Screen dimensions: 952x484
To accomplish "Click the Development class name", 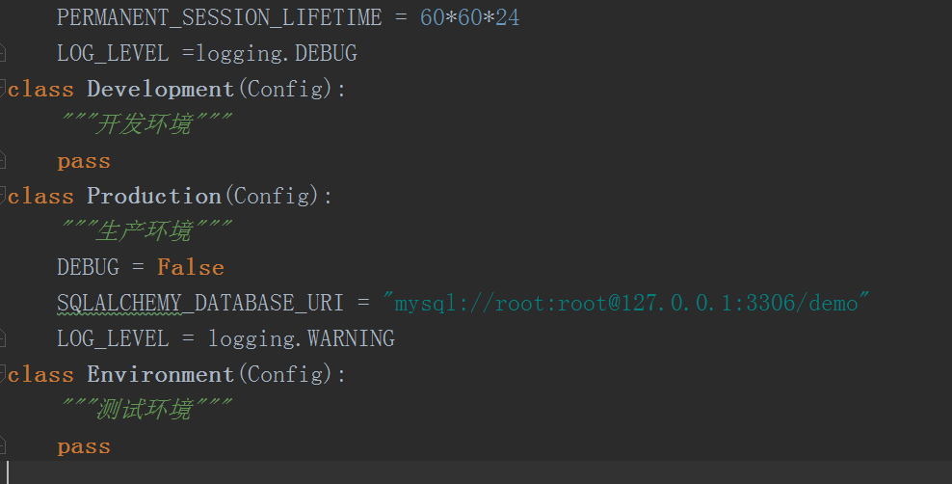I will click(160, 89).
